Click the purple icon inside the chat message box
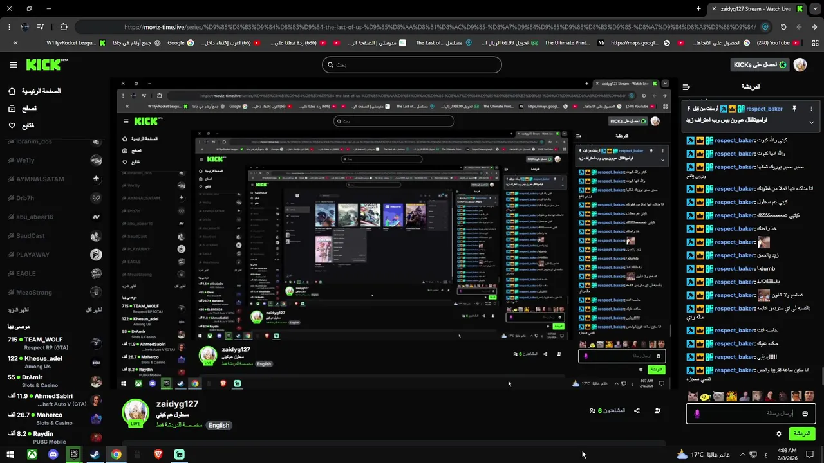This screenshot has height=463, width=824. pos(697,413)
